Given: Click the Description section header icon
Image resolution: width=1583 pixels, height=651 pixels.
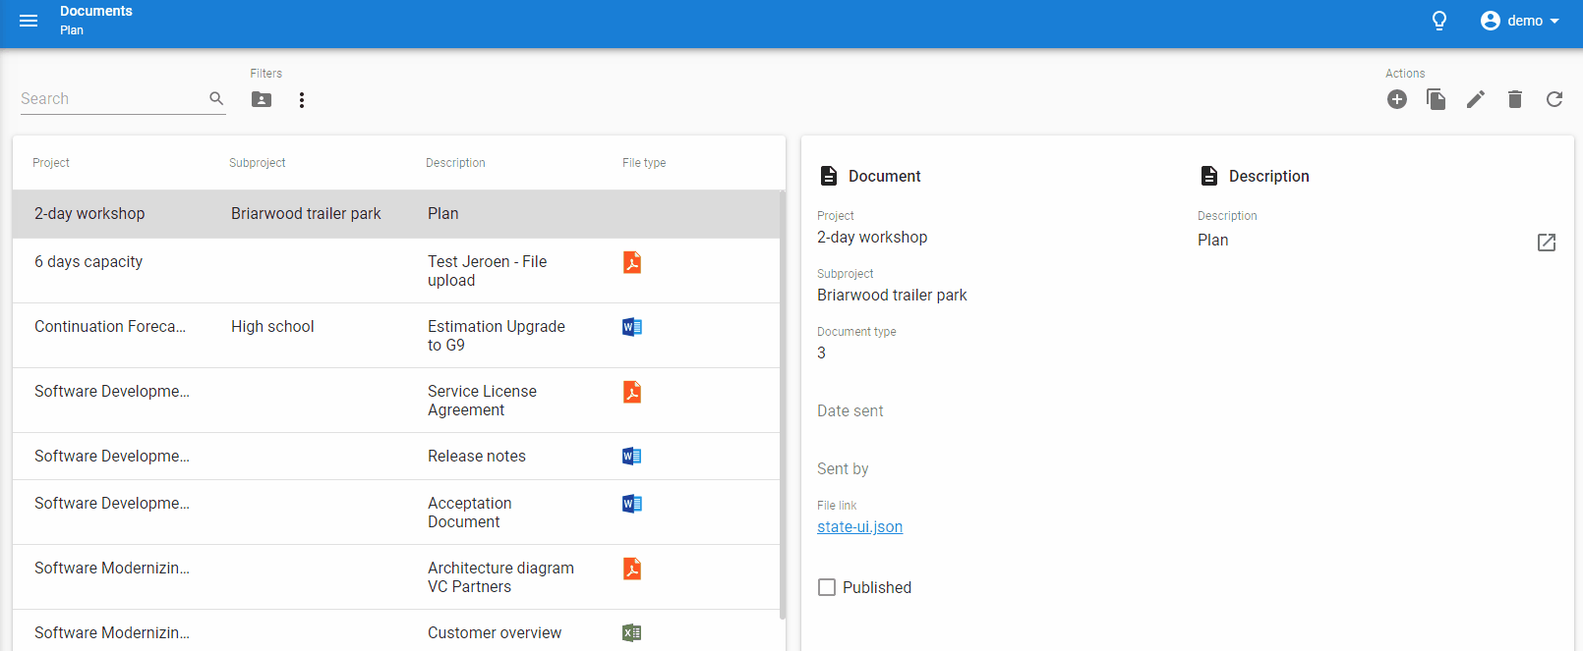Looking at the screenshot, I should pyautogui.click(x=1209, y=176).
